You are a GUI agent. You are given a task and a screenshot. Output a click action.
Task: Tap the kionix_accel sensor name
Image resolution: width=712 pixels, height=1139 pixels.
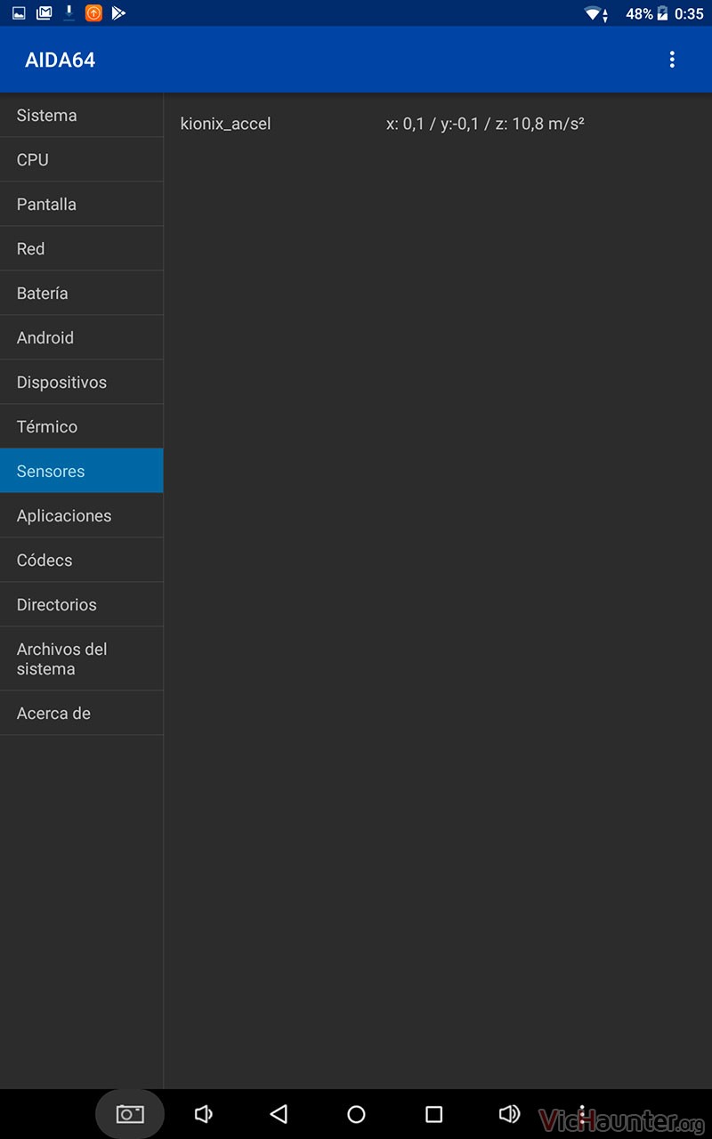(225, 124)
